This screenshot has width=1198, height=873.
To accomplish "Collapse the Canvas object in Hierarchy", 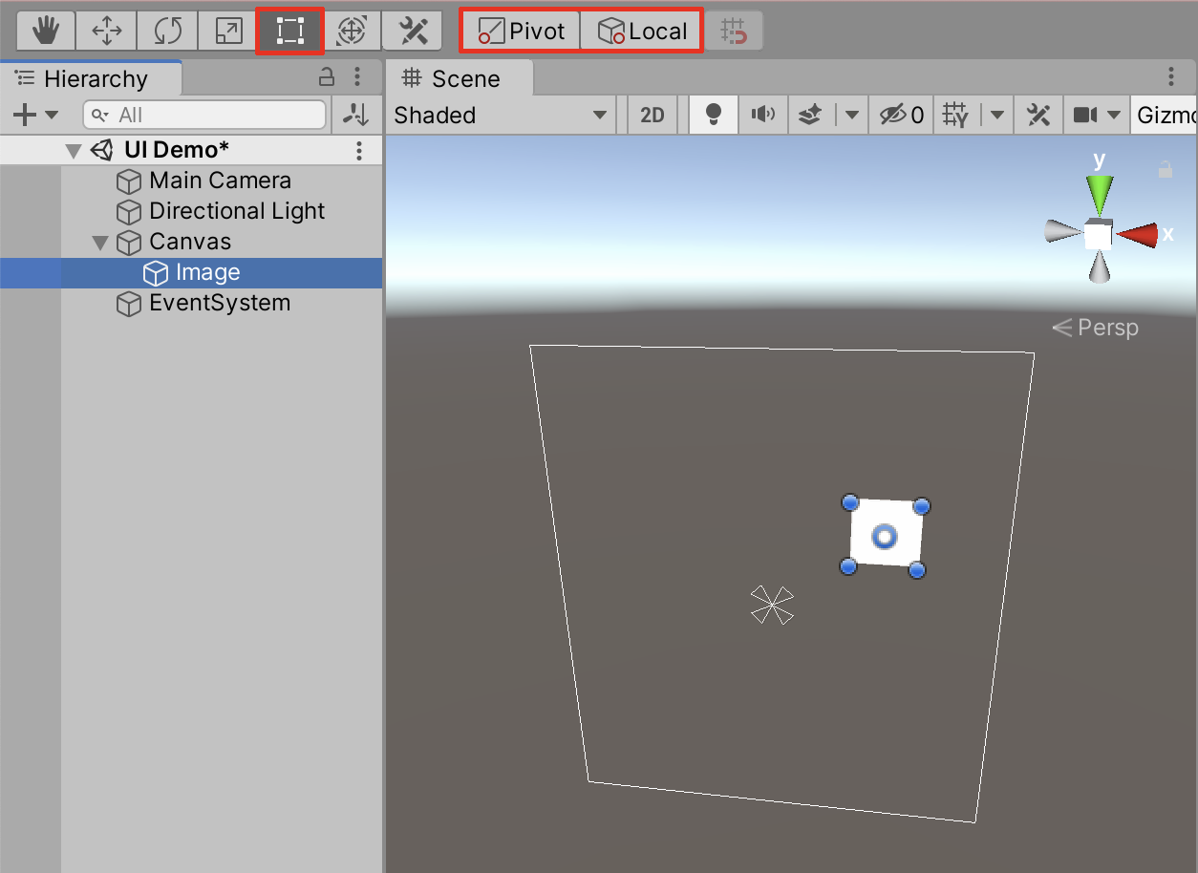I will pos(100,243).
